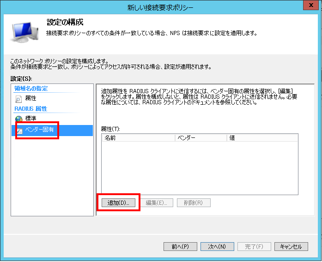322x262 pixels.
Task: Click the 属性 magnifier page icon
Action: tap(18, 99)
